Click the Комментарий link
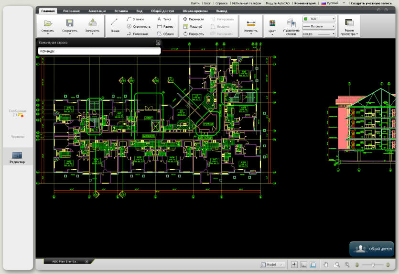 [x=305, y=3]
